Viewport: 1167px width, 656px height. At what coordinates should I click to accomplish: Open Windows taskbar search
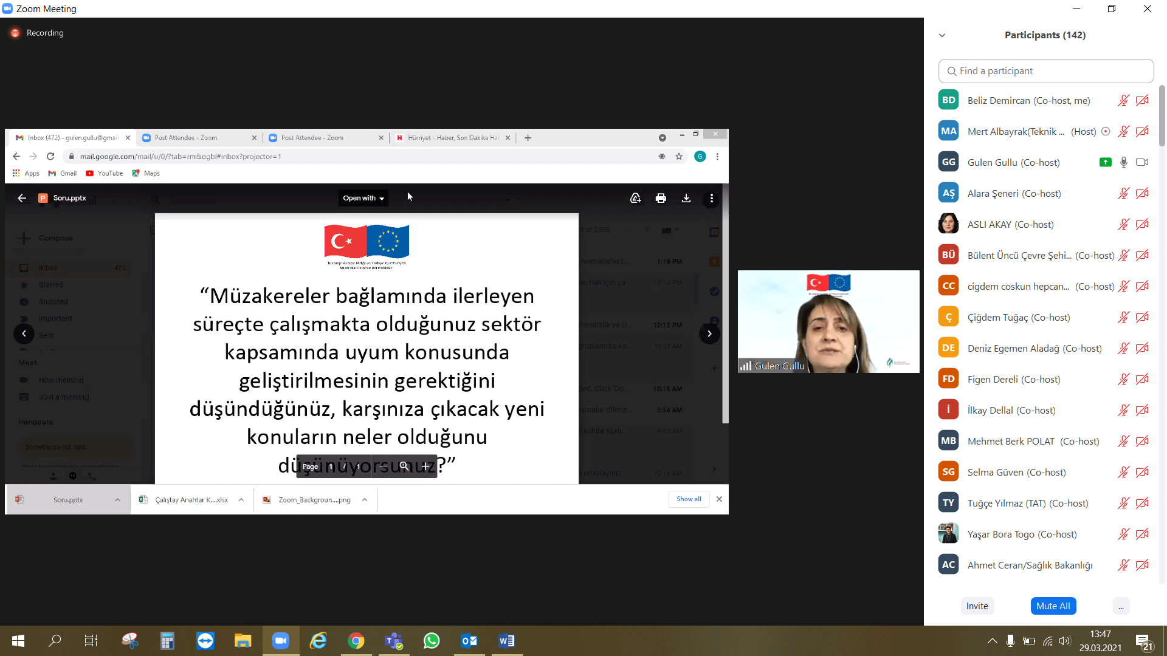point(55,641)
